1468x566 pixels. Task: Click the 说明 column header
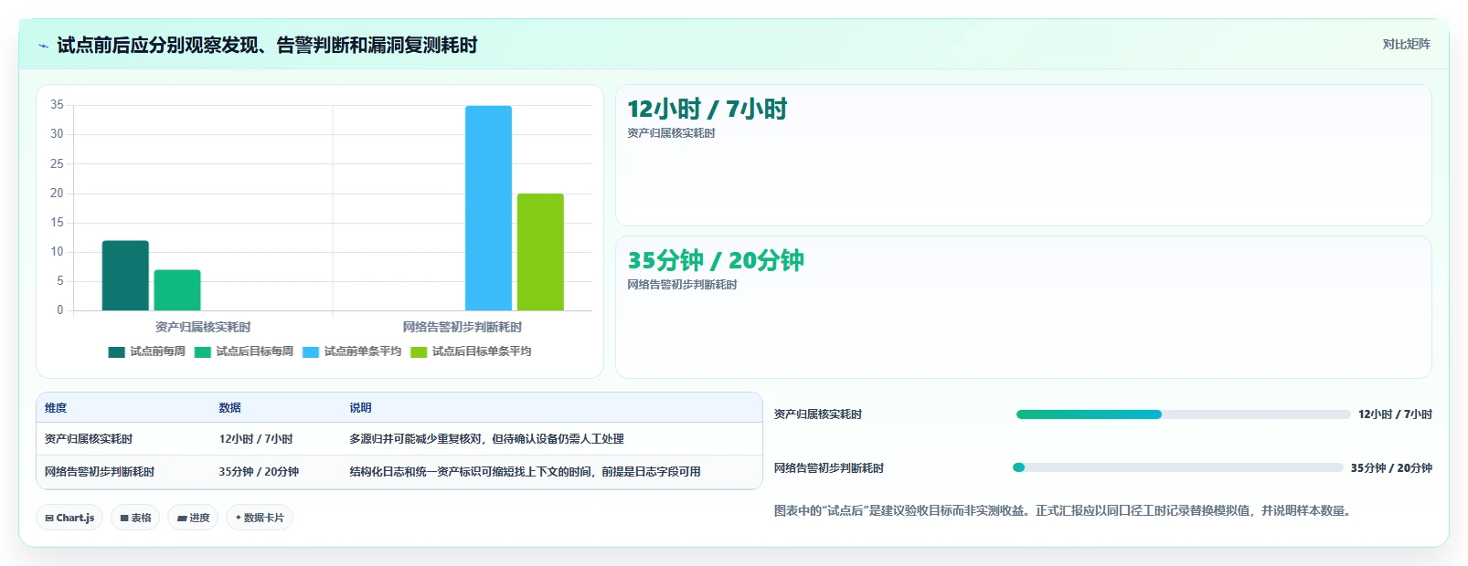pyautogui.click(x=360, y=408)
